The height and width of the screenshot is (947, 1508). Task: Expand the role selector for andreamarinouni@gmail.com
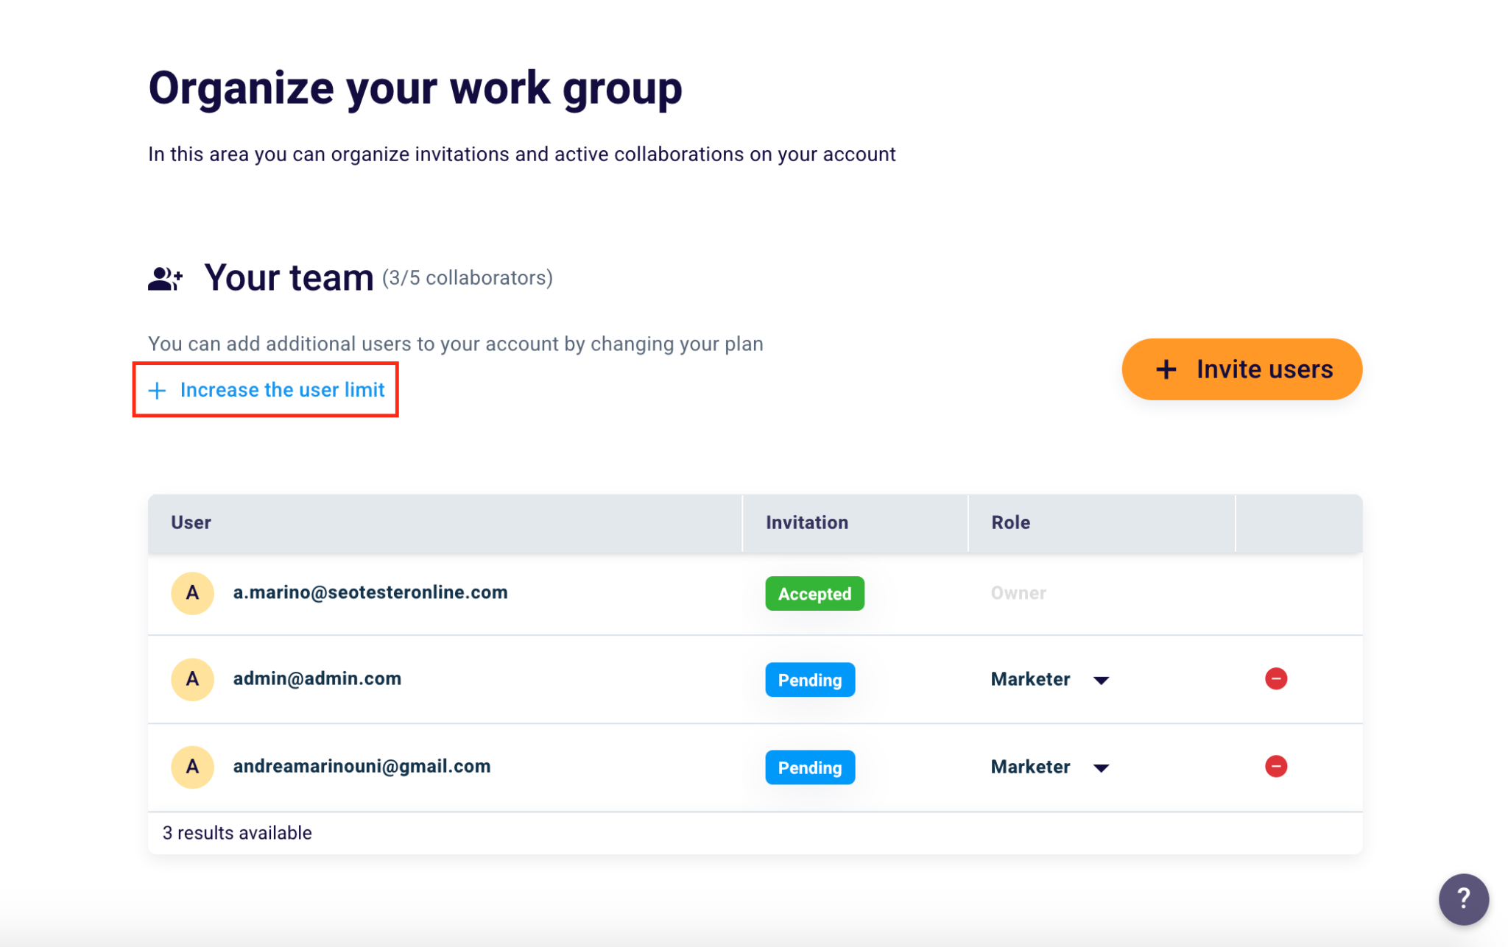coord(1100,767)
